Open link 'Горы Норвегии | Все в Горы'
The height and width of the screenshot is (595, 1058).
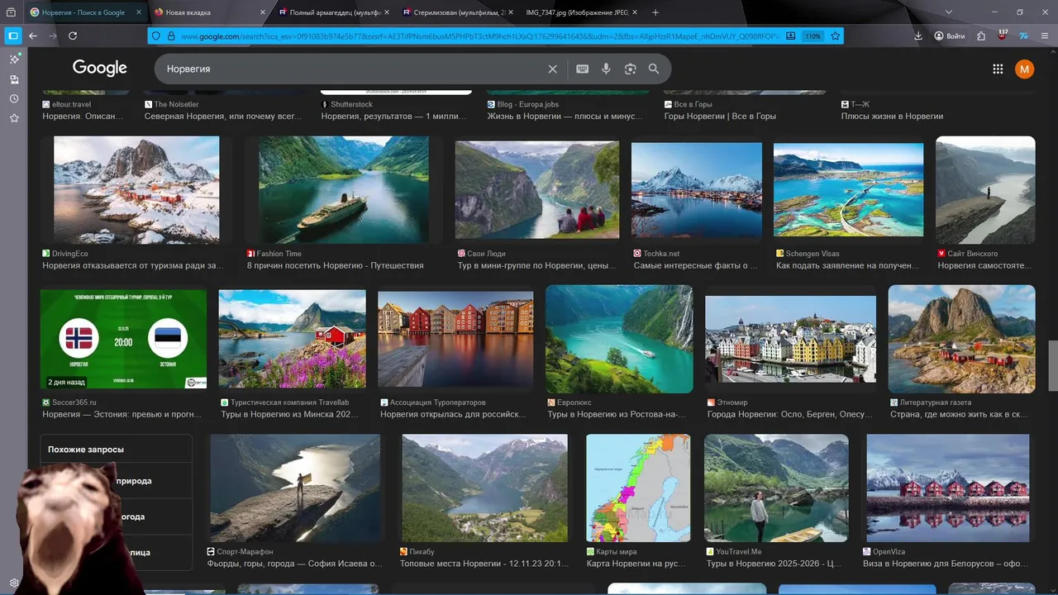pyautogui.click(x=720, y=117)
